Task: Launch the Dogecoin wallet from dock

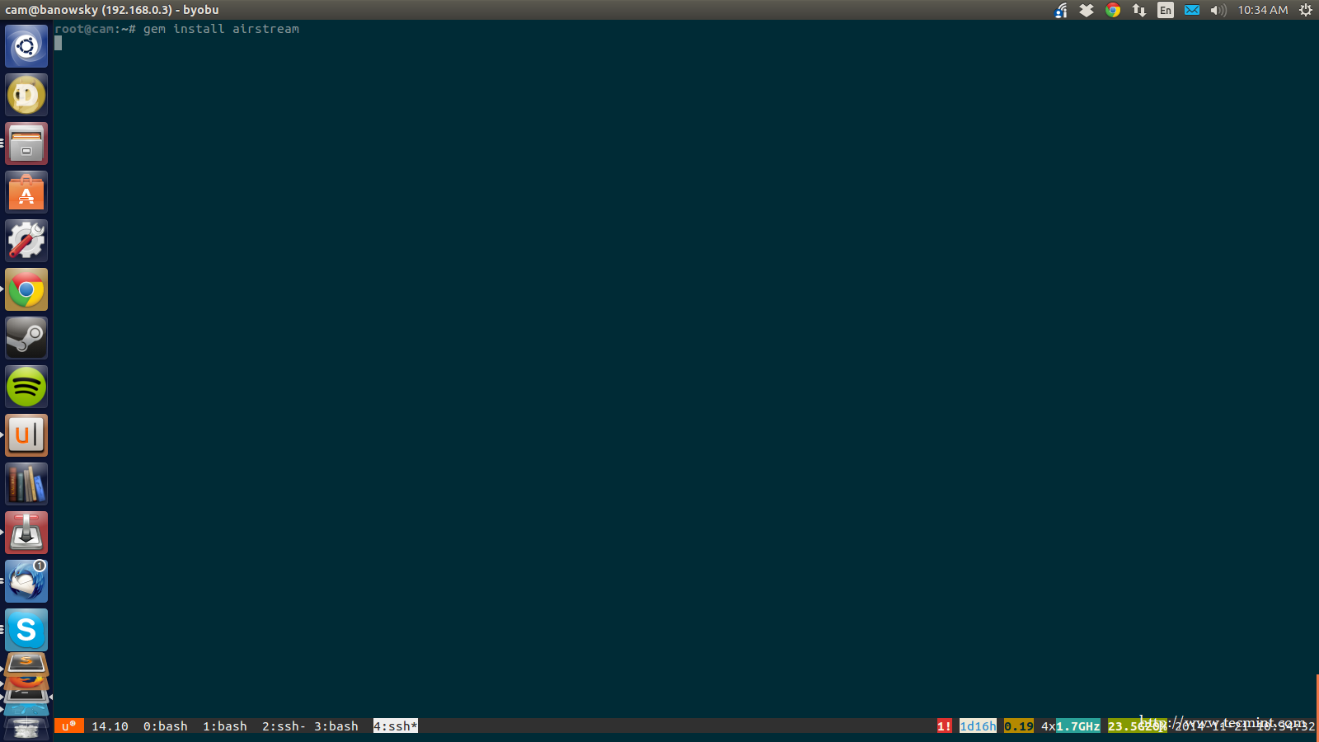Action: point(26,95)
